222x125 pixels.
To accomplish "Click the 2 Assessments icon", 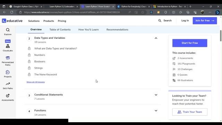I will tap(174, 58).
